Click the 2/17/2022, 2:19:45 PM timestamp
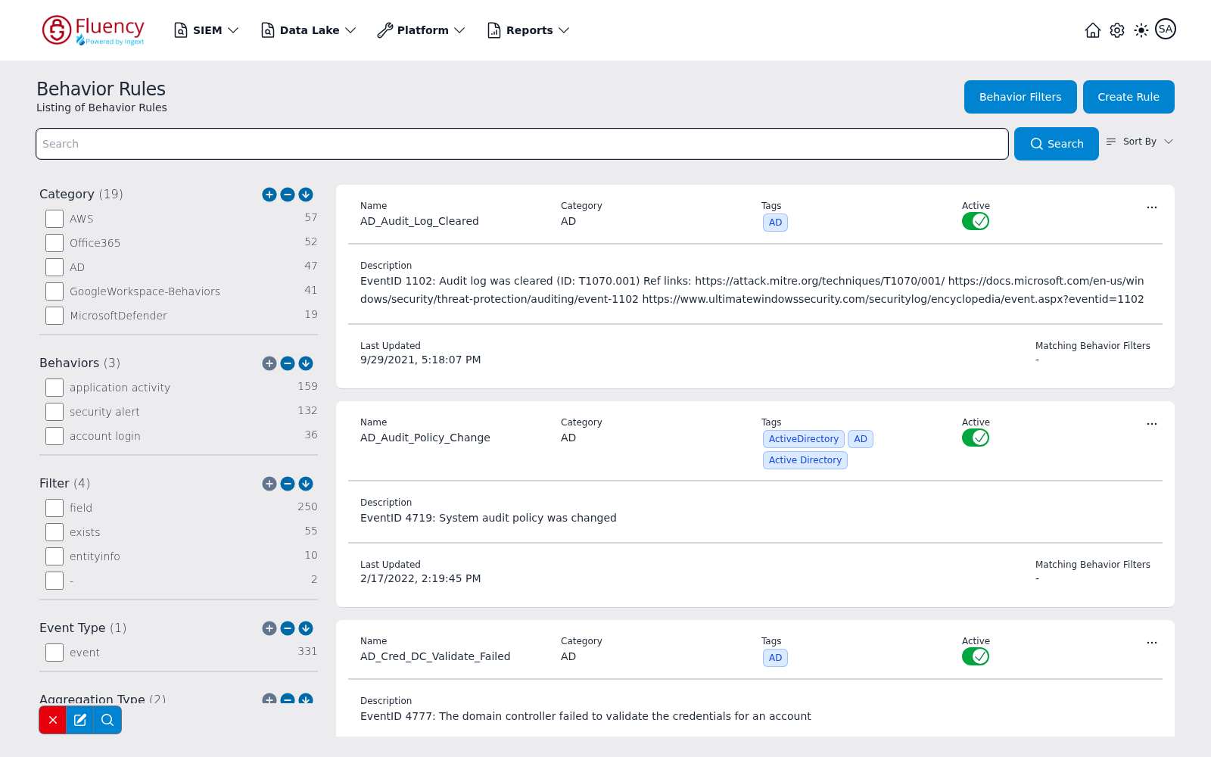This screenshot has height=757, width=1211. pos(421,578)
